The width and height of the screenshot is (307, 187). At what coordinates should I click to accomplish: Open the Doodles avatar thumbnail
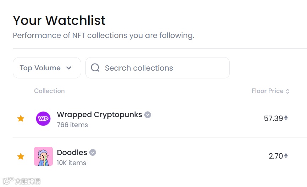coord(43,156)
